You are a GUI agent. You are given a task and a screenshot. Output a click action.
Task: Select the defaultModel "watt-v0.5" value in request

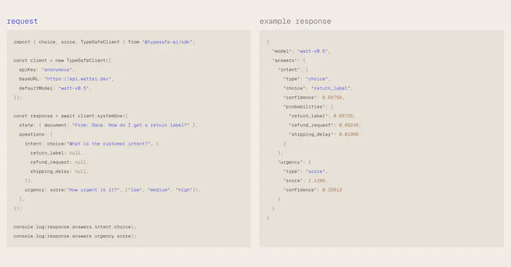73,88
